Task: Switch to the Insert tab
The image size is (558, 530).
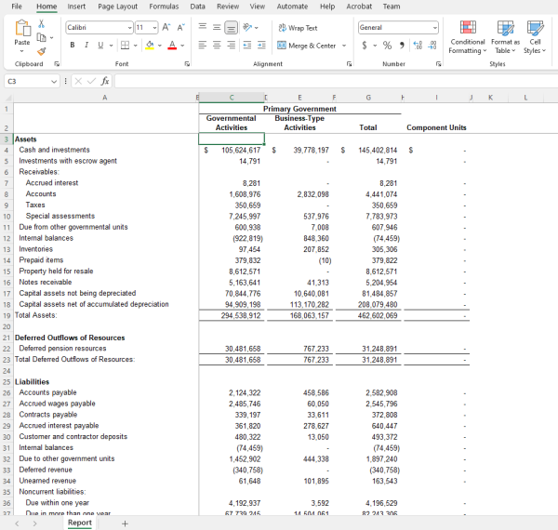Action: pos(76,7)
